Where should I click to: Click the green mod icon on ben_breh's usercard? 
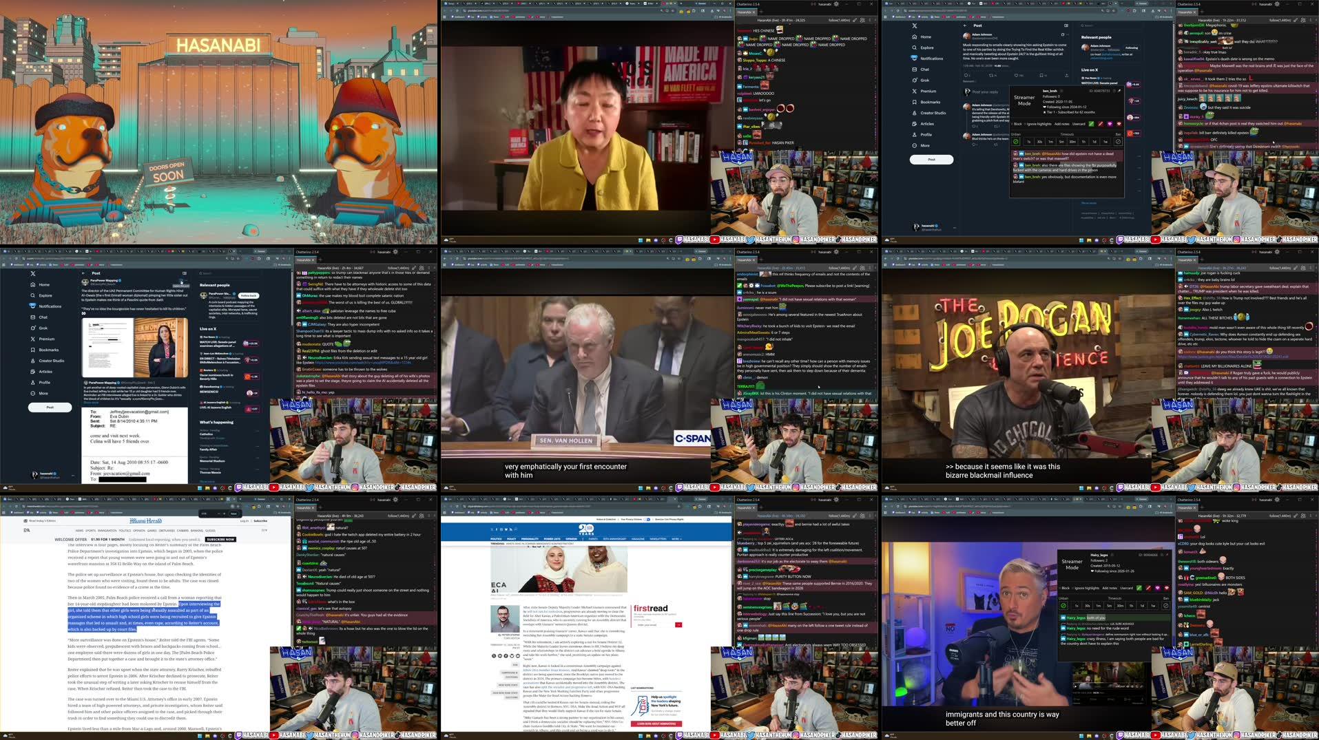[1092, 124]
